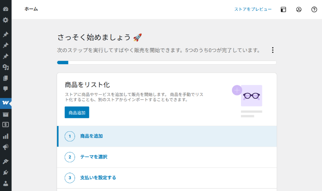
Task: Click the ストアをプレビュー link
Action: (x=253, y=9)
